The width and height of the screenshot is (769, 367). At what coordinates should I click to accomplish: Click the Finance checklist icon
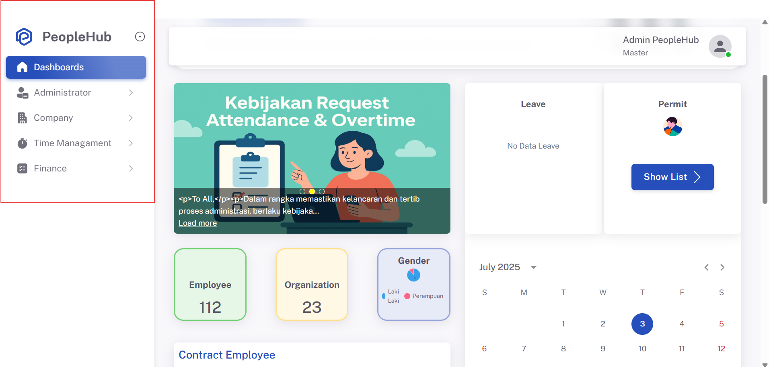[x=23, y=168]
